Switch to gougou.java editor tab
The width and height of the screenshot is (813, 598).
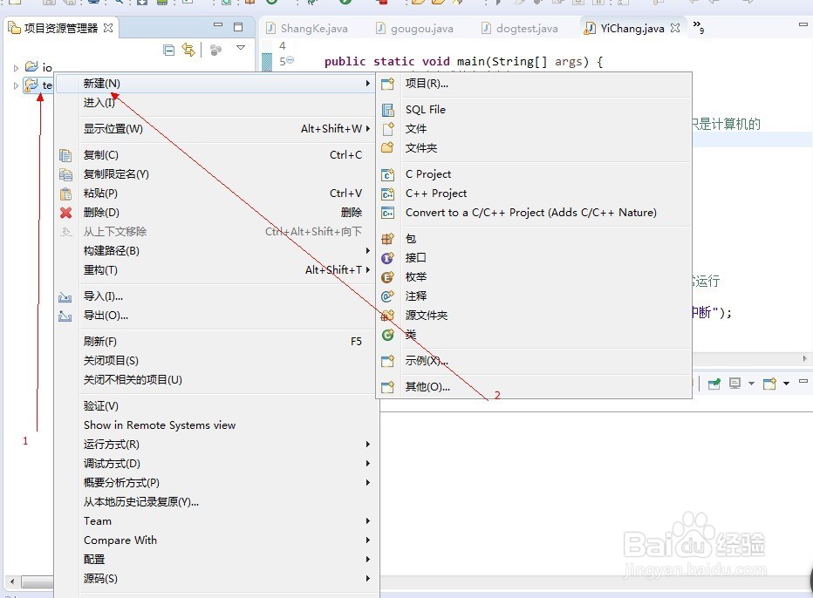click(414, 29)
